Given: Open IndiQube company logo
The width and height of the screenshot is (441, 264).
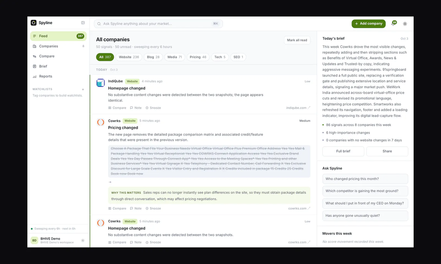Looking at the screenshot, I should pyautogui.click(x=101, y=83).
